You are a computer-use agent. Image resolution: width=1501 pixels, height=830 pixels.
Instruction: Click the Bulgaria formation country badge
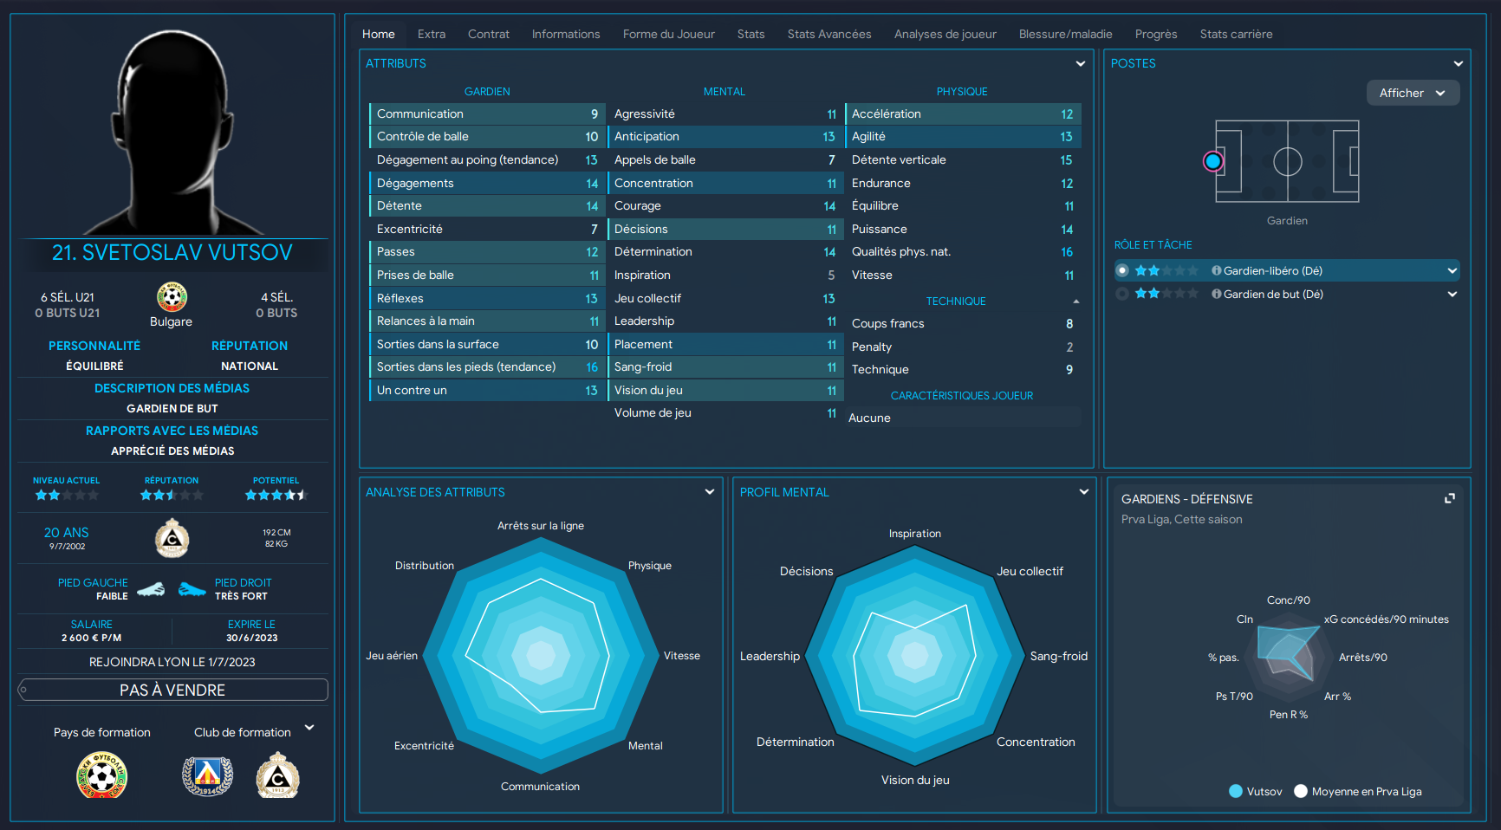click(x=102, y=775)
